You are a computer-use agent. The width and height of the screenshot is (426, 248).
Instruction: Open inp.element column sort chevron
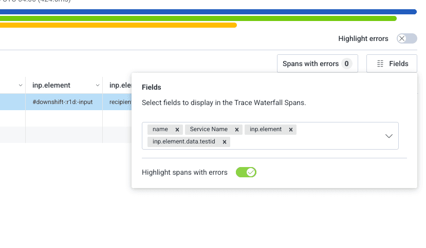click(98, 85)
